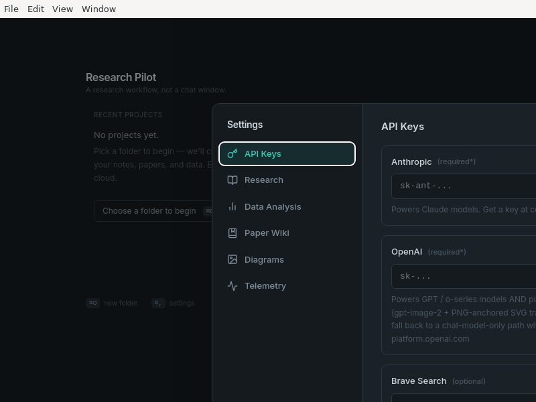Click Choose a folder to begin button
536x402 pixels.
(153, 211)
